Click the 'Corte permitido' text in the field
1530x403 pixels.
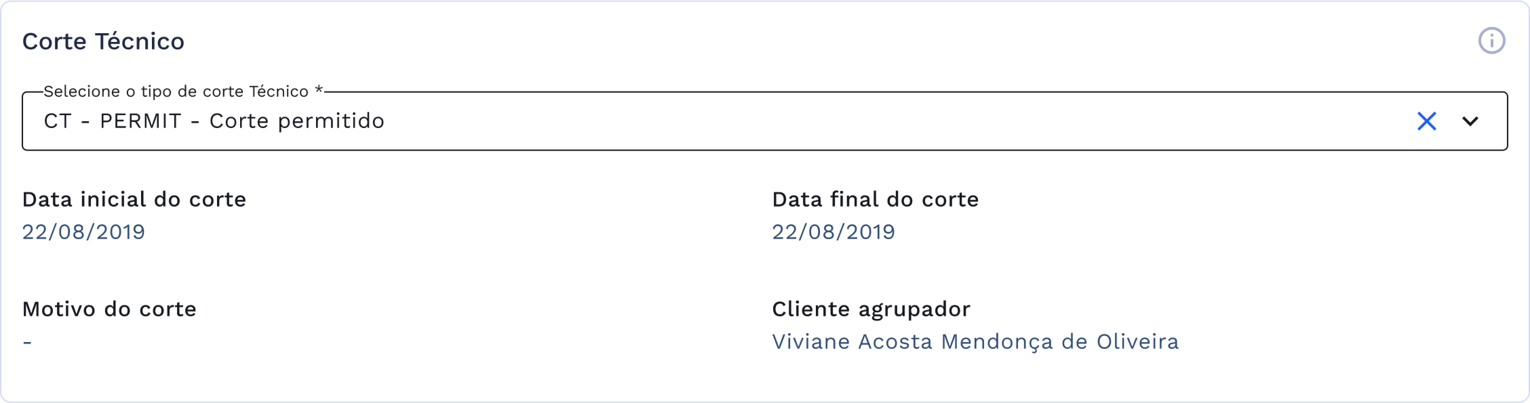(297, 121)
